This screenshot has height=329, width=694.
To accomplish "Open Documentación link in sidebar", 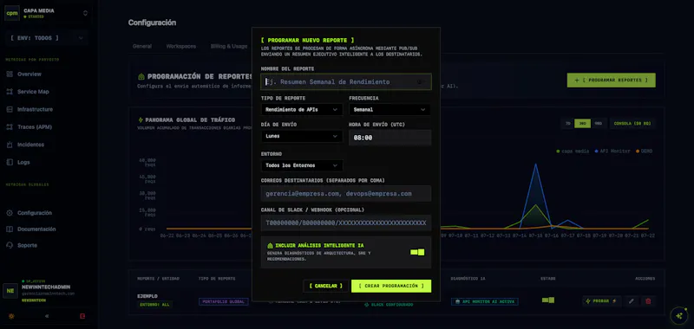I will coord(36,229).
